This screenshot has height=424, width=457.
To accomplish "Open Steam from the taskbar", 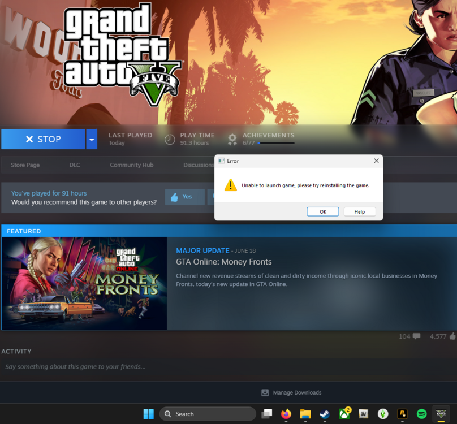I will [324, 413].
